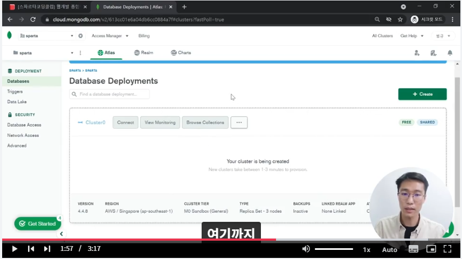Toggle video subtitles icon
The width and height of the screenshot is (462, 259).
click(413, 249)
